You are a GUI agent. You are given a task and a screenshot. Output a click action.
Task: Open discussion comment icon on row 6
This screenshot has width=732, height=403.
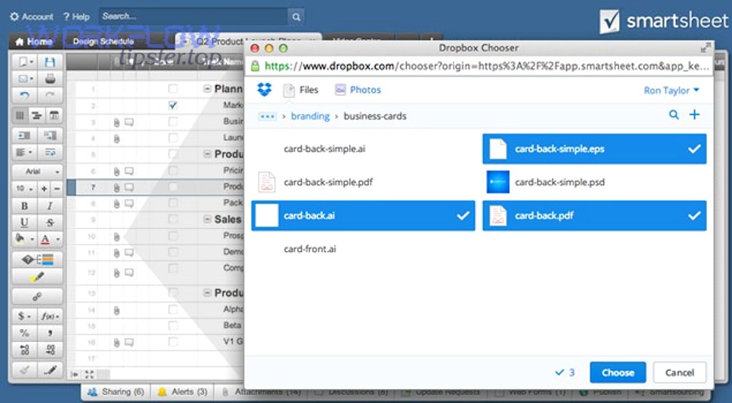point(129,171)
